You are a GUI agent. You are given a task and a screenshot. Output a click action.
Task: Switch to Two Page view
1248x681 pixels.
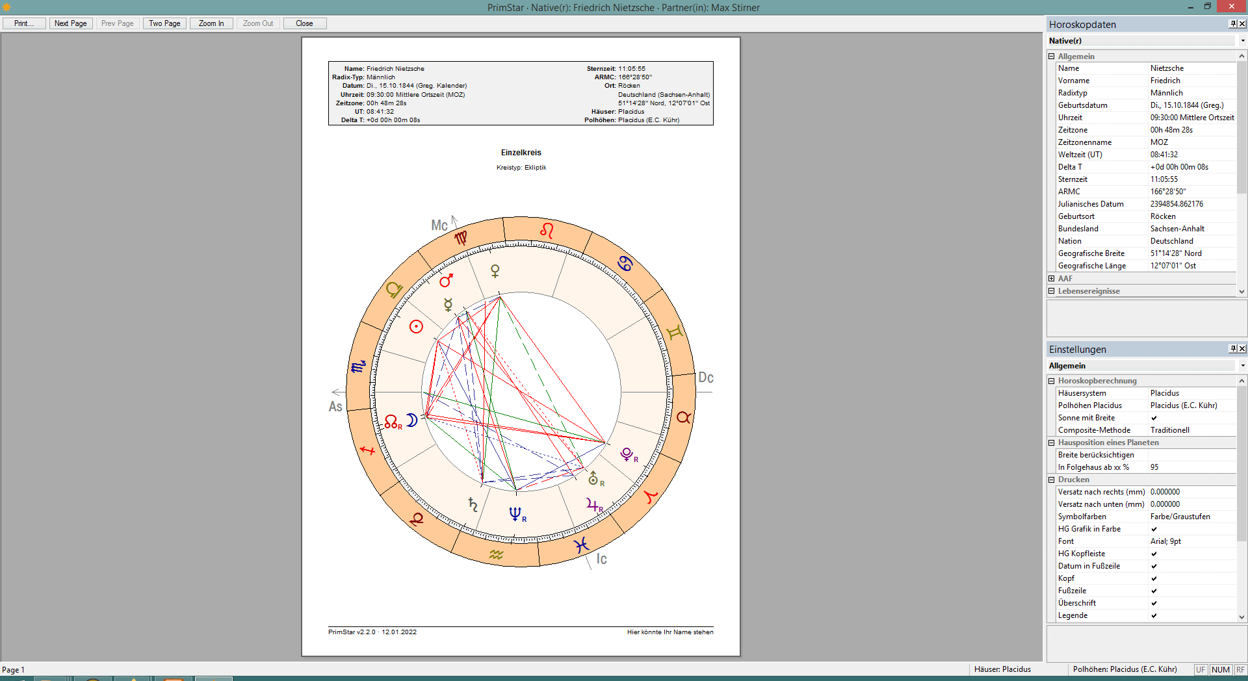(164, 23)
